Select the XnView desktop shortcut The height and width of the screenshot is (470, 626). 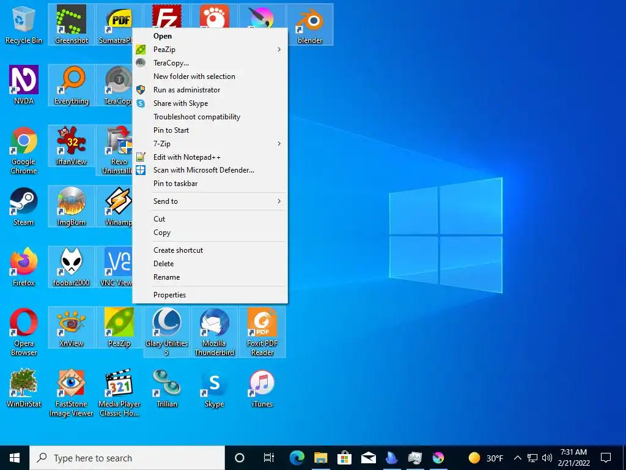(72, 328)
